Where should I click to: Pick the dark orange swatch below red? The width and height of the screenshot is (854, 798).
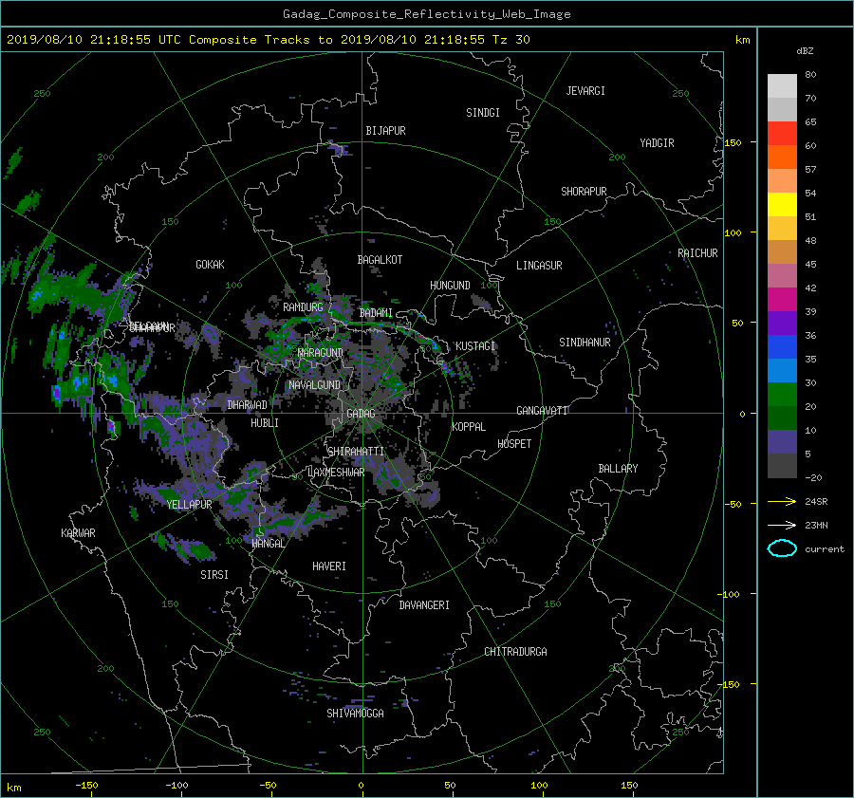click(782, 157)
